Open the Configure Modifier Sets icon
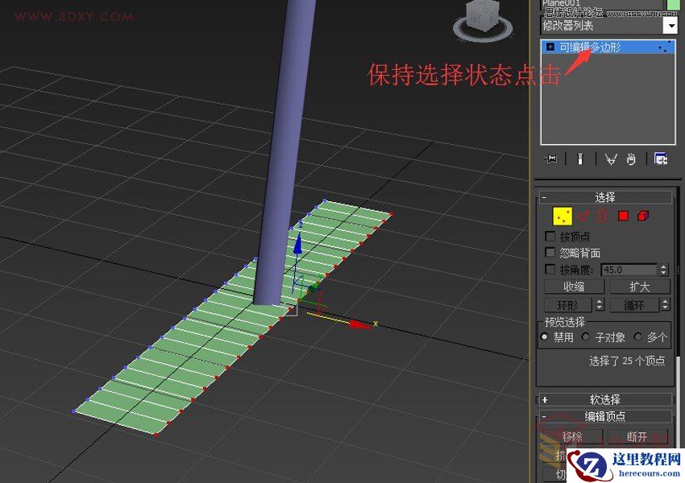The width and height of the screenshot is (685, 483). click(x=661, y=159)
